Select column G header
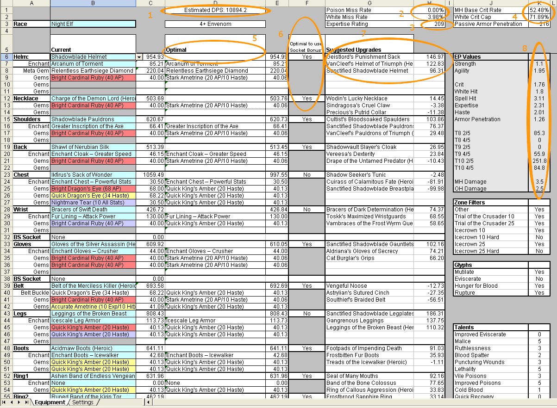 coord(369,3)
